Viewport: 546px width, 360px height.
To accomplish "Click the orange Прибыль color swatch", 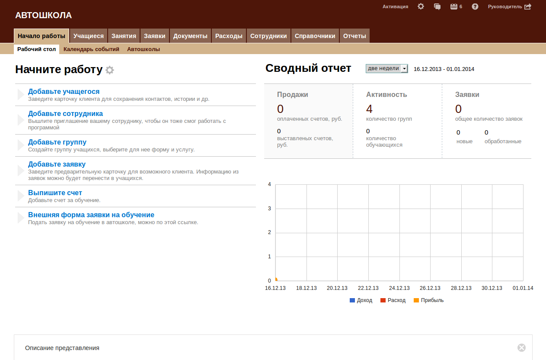I will (416, 300).
